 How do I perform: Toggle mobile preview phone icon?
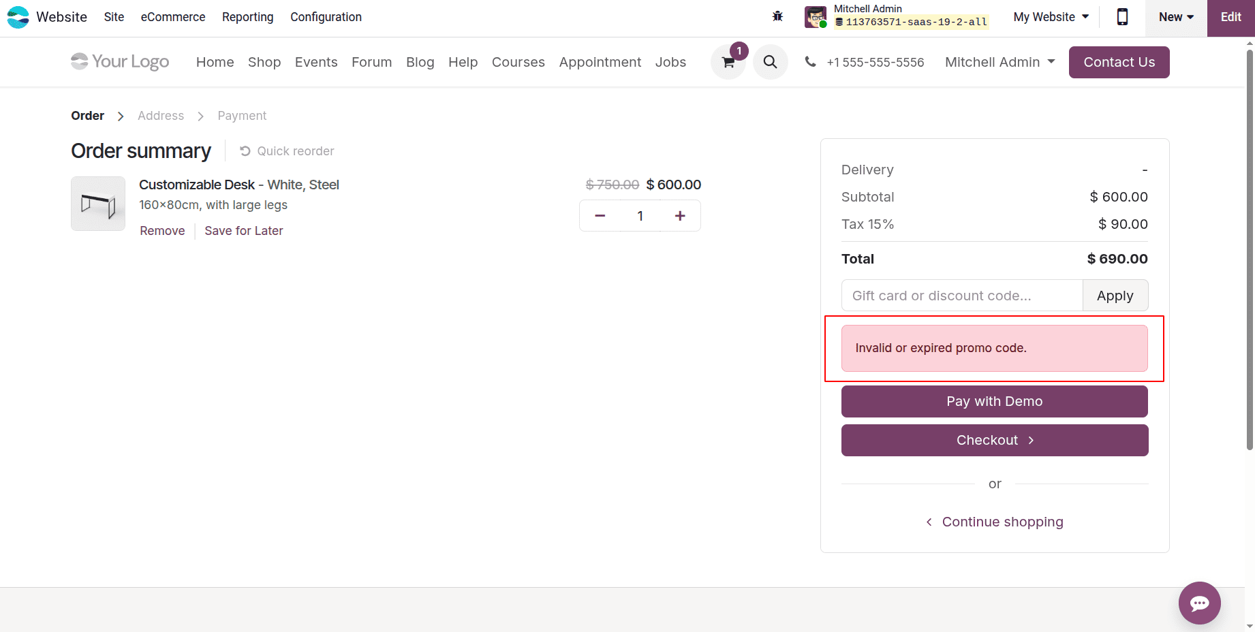tap(1122, 16)
